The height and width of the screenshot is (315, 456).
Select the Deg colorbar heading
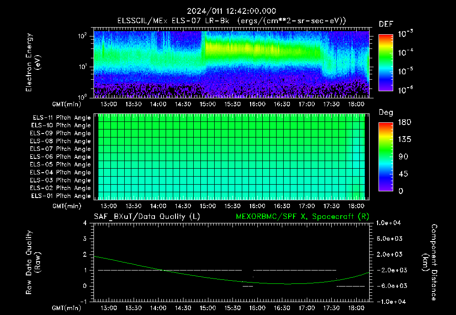pyautogui.click(x=386, y=113)
